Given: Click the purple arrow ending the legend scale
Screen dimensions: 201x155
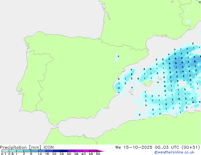Looking at the screenshot, I should (101, 151).
